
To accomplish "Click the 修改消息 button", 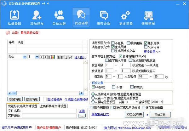I will coord(32,99).
